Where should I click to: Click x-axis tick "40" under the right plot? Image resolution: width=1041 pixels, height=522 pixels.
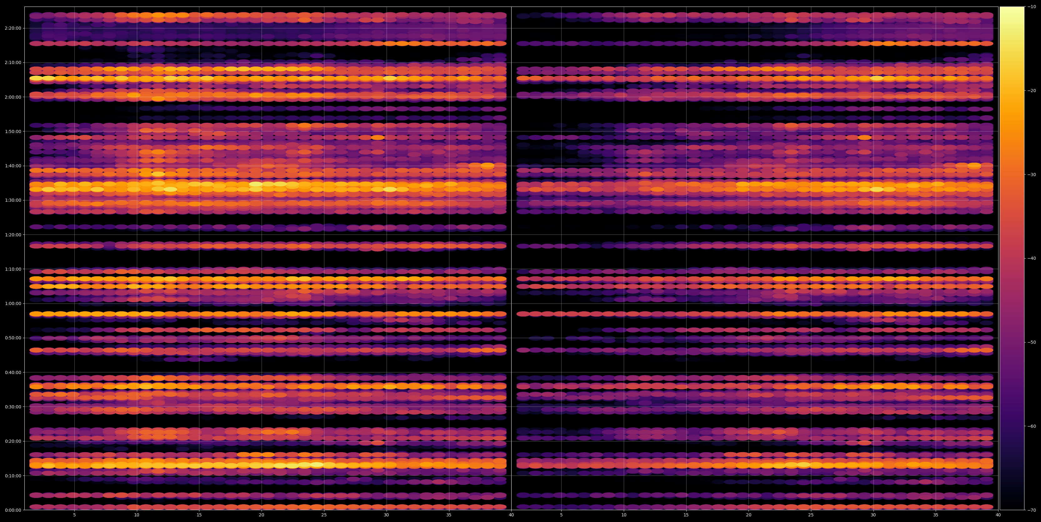[x=998, y=515]
